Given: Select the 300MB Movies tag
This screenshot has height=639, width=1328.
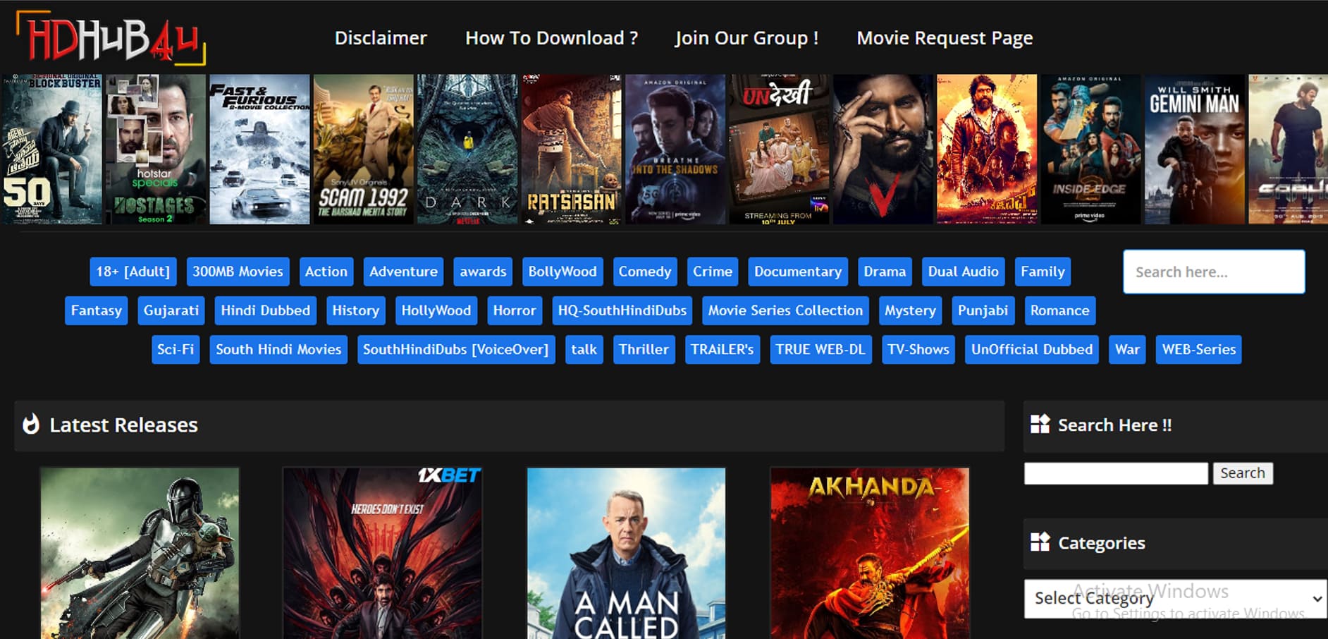Looking at the screenshot, I should [238, 272].
